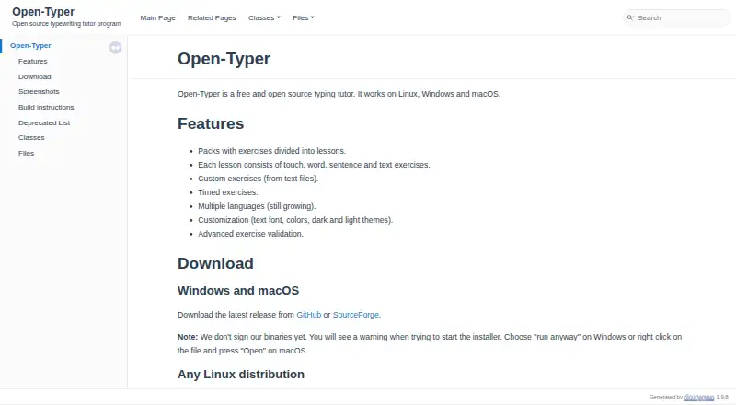
Task: Click the search magnifier icon
Action: pos(630,17)
